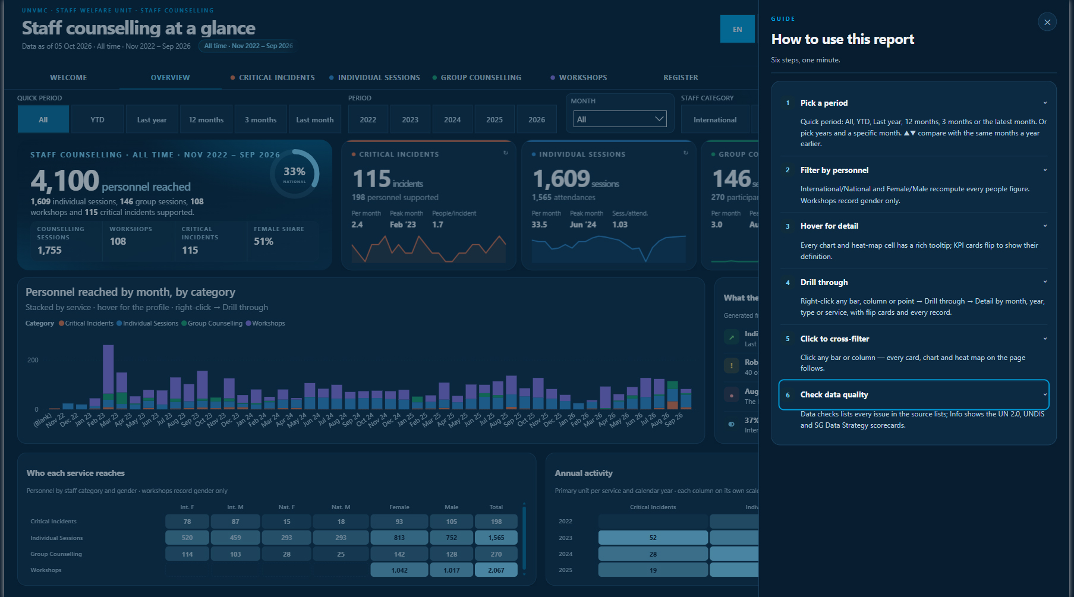Toggle Individual Sessions legend item

(147, 323)
